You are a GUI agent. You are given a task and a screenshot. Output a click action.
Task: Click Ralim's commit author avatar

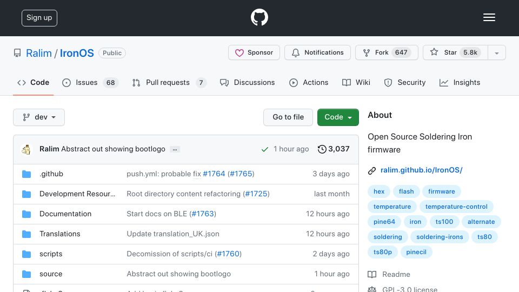[26, 150]
